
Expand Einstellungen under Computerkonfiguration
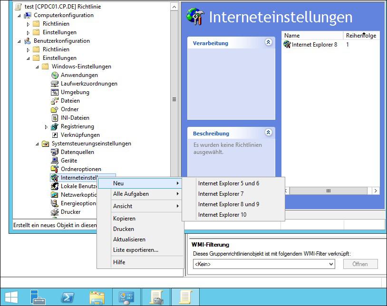click(x=28, y=32)
